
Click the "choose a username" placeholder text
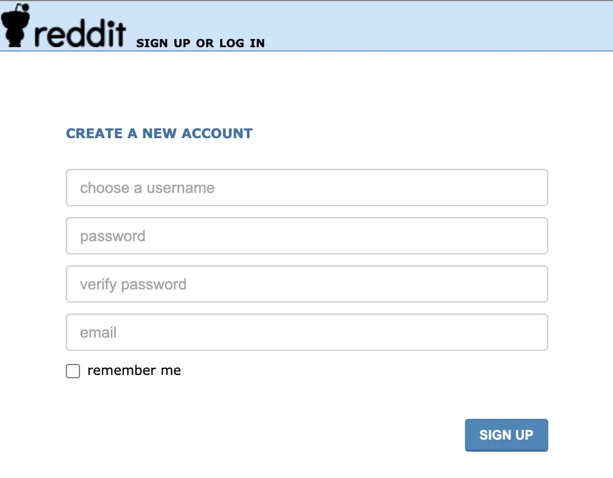pyautogui.click(x=147, y=188)
